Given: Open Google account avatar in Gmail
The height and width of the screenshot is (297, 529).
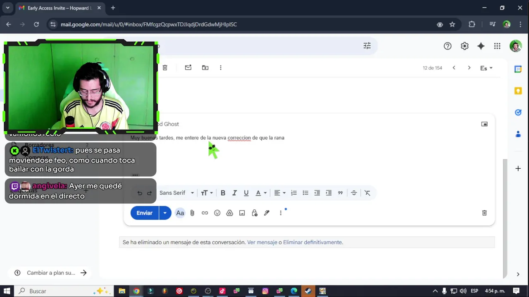Looking at the screenshot, I should click(515, 46).
